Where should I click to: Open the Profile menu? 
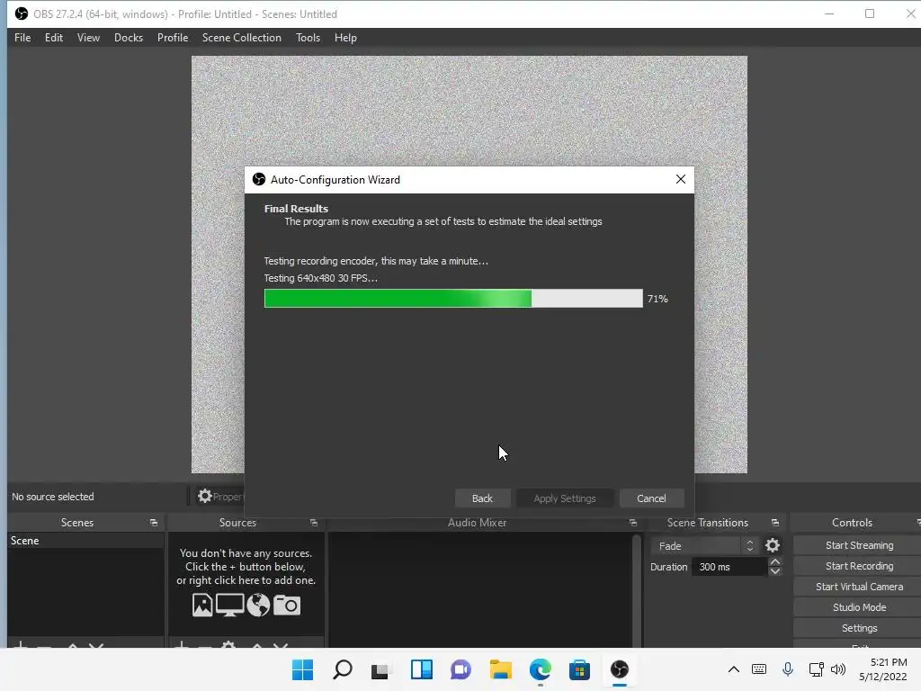tap(173, 38)
